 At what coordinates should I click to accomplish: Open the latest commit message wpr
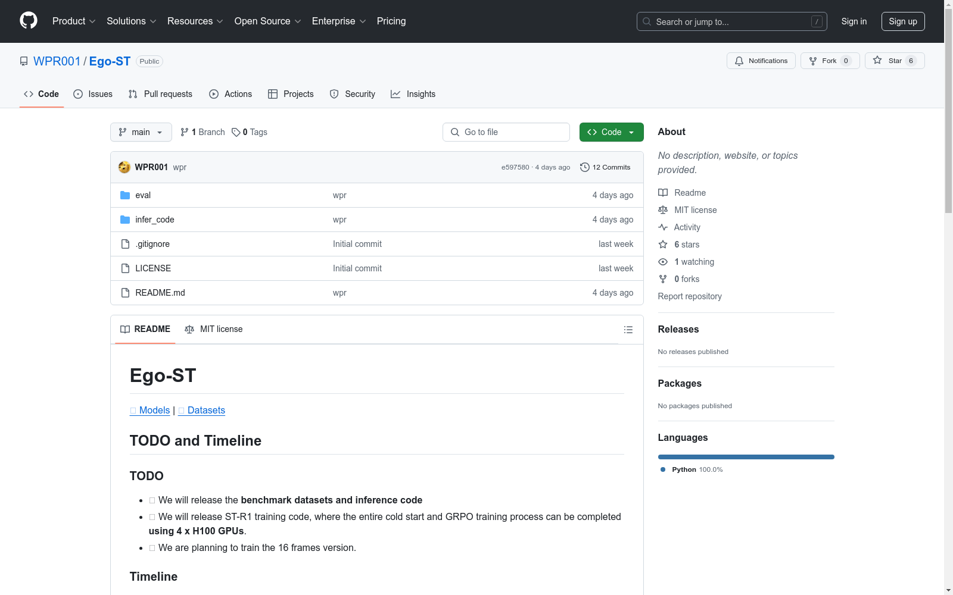click(180, 167)
